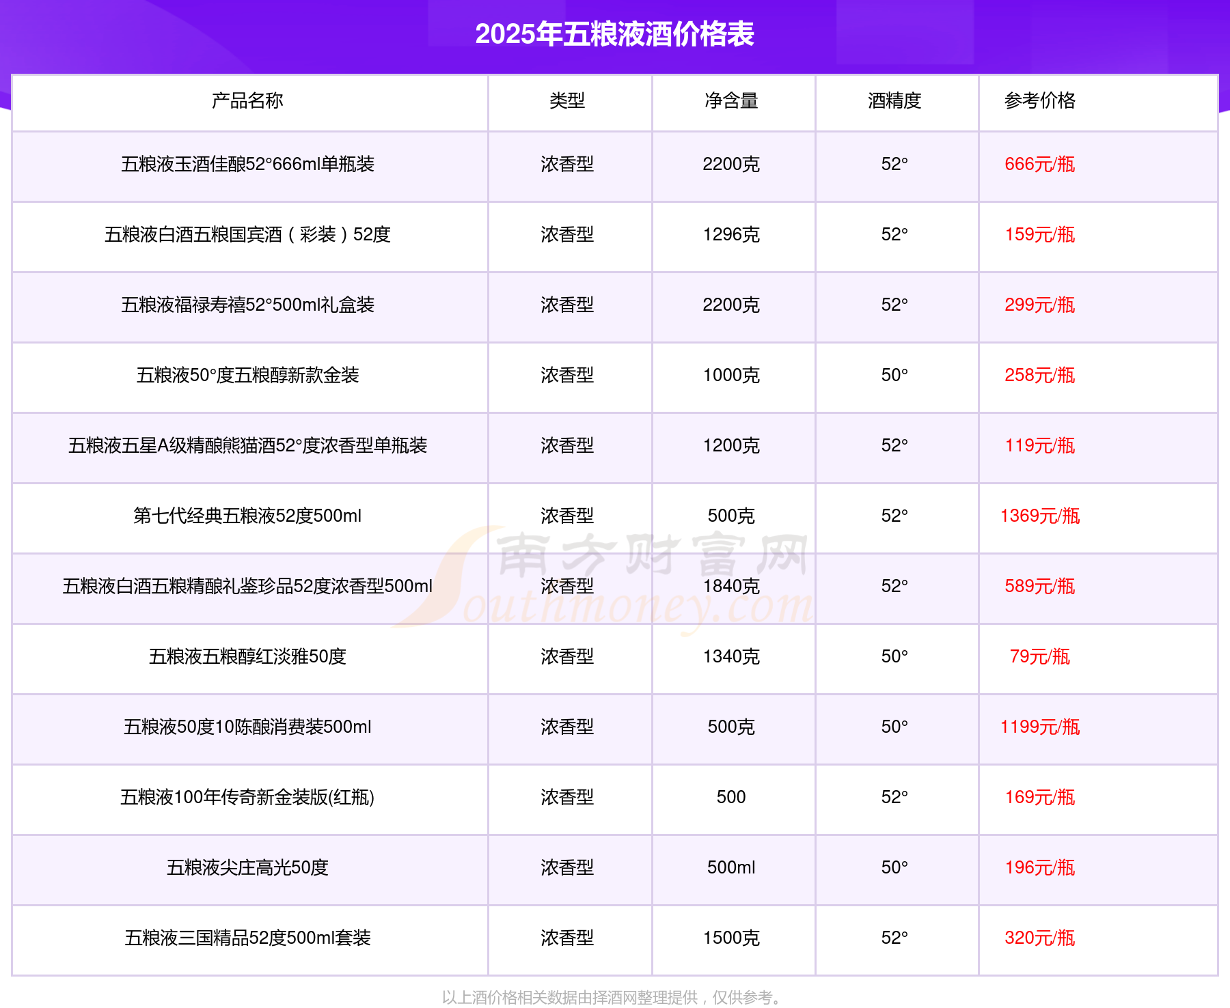
Task: Click the footer note 以上酒价格相关数据由择酒网整理提供
Action: [570, 998]
